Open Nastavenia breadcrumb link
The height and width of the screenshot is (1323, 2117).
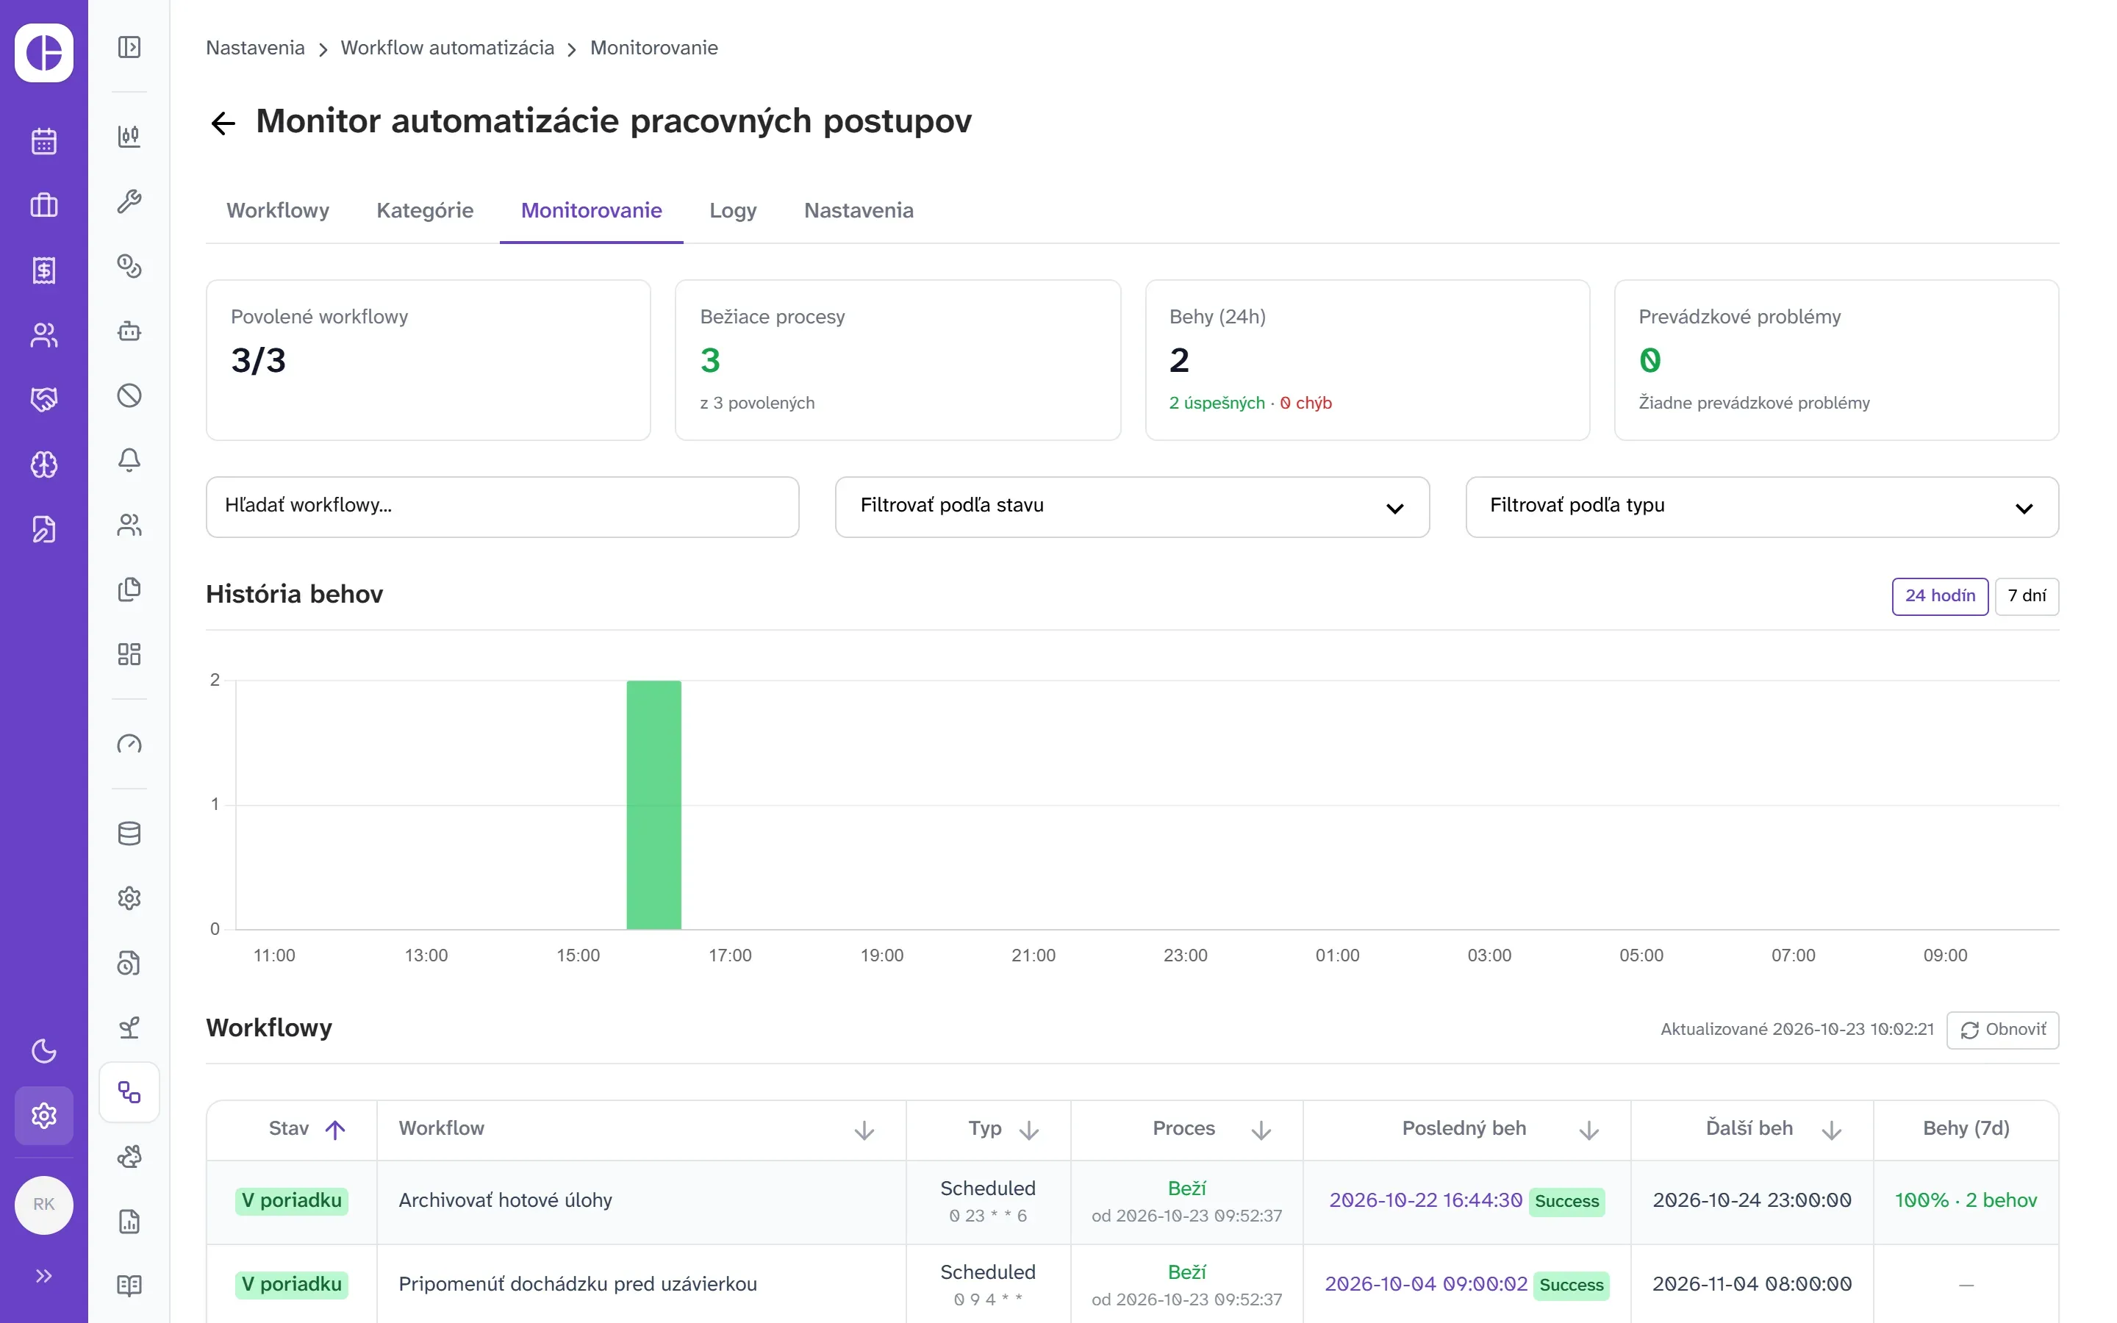pos(256,48)
